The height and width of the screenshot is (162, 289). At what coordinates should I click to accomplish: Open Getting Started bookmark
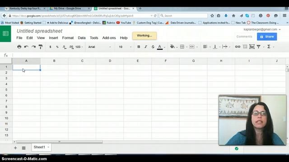click(31, 23)
